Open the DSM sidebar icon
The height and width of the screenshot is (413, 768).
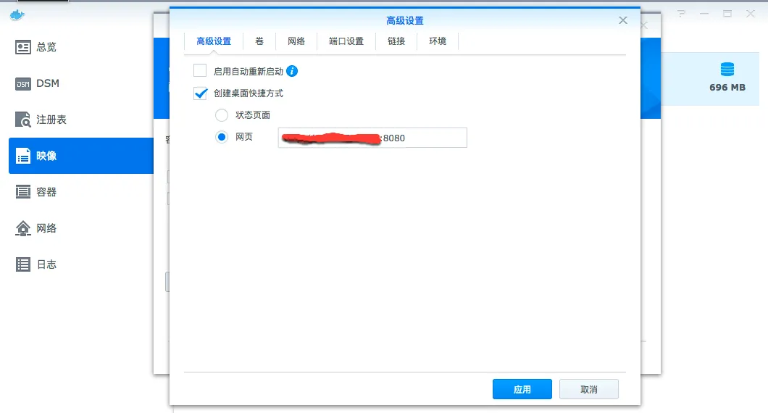coord(23,84)
